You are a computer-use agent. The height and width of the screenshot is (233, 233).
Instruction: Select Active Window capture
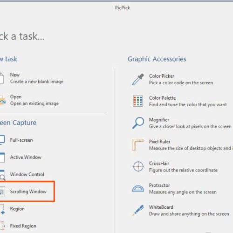[x=26, y=157]
